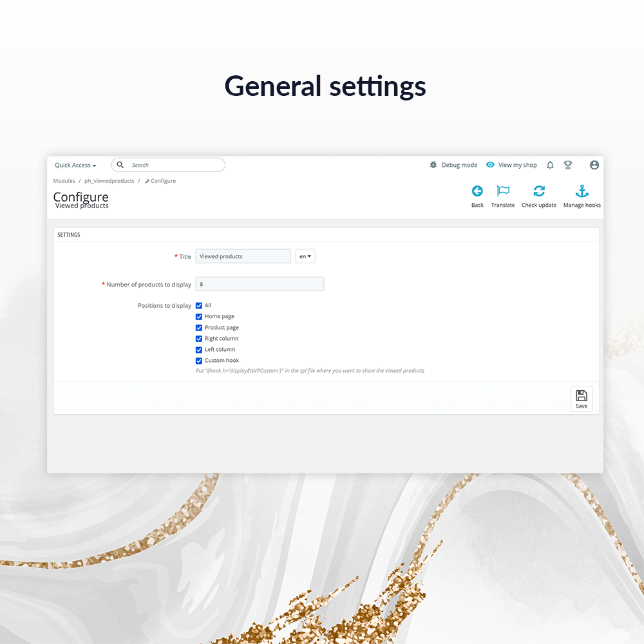Go to Modules breadcrumb link
Screen dimensions: 644x644
tap(64, 181)
